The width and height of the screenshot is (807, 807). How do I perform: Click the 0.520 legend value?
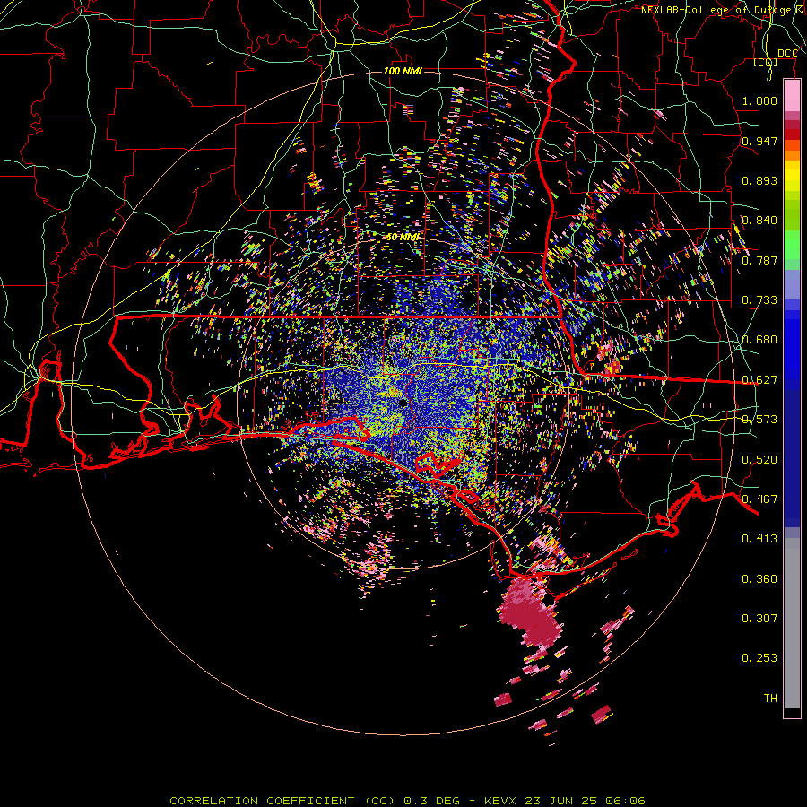tap(759, 460)
